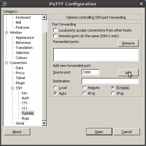This screenshot has height=146, width=146.
Task: Click inside the Forwarded ports list box
Action: [x=96, y=55]
